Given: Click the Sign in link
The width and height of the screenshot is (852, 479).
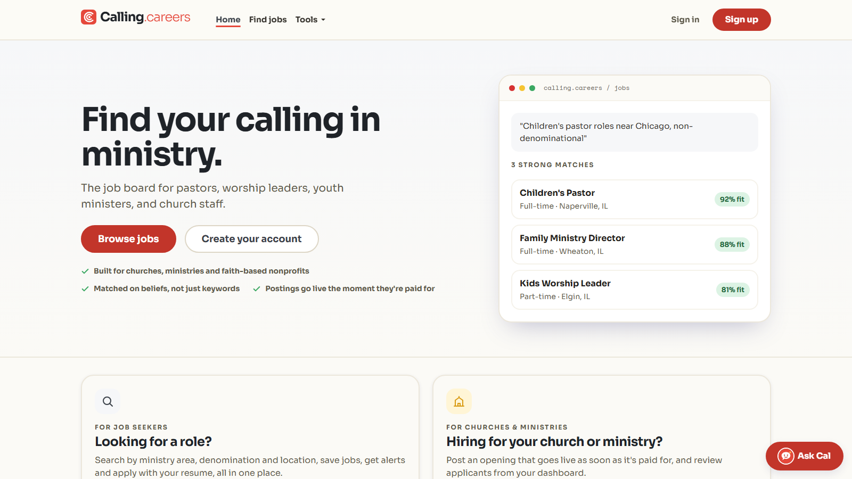Looking at the screenshot, I should [685, 20].
